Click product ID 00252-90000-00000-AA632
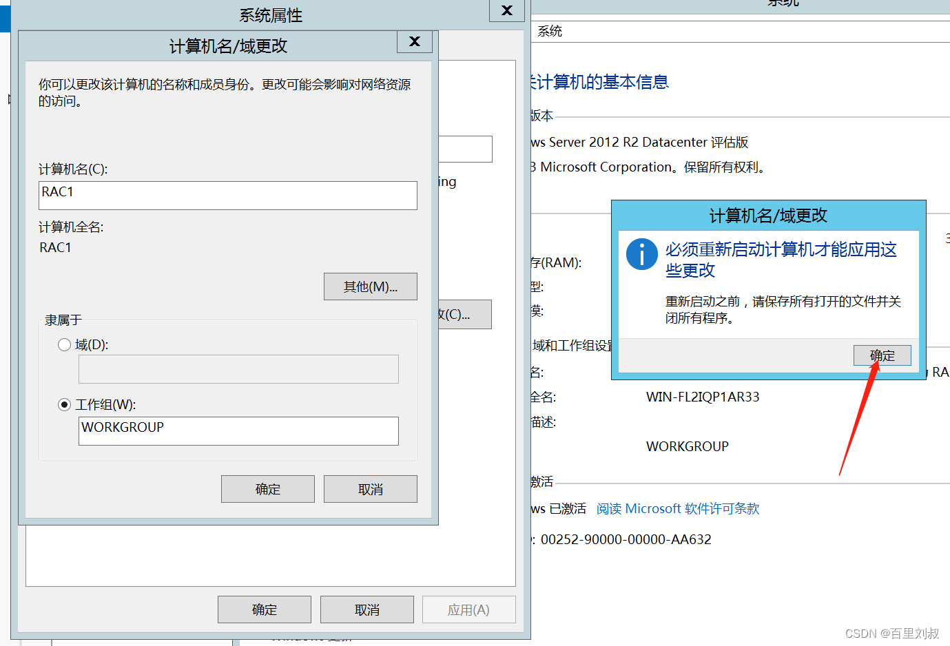The width and height of the screenshot is (950, 646). (626, 539)
